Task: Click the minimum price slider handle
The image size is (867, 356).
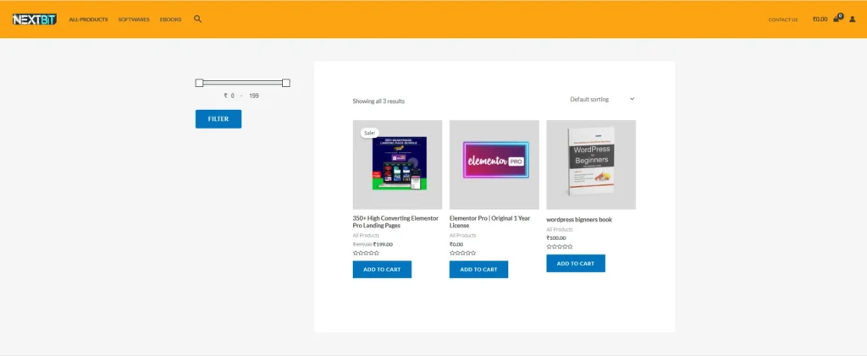Action: [200, 83]
